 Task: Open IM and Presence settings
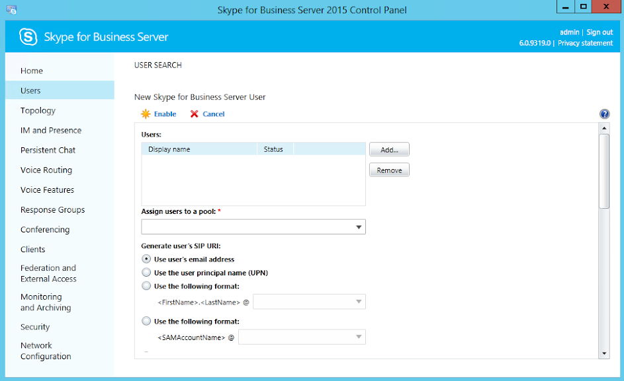tap(51, 130)
